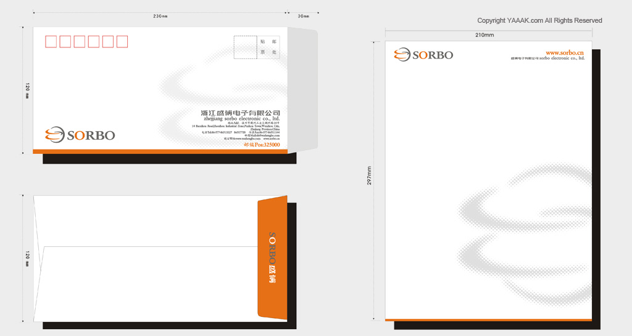Click the '210mm' width label
632x336 pixels.
pos(484,35)
